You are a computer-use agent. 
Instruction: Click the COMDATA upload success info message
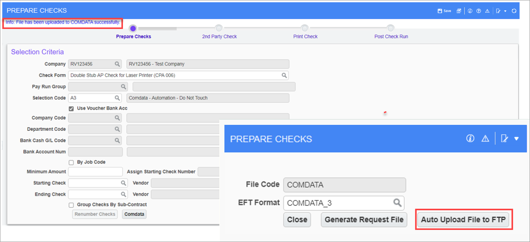pos(63,23)
